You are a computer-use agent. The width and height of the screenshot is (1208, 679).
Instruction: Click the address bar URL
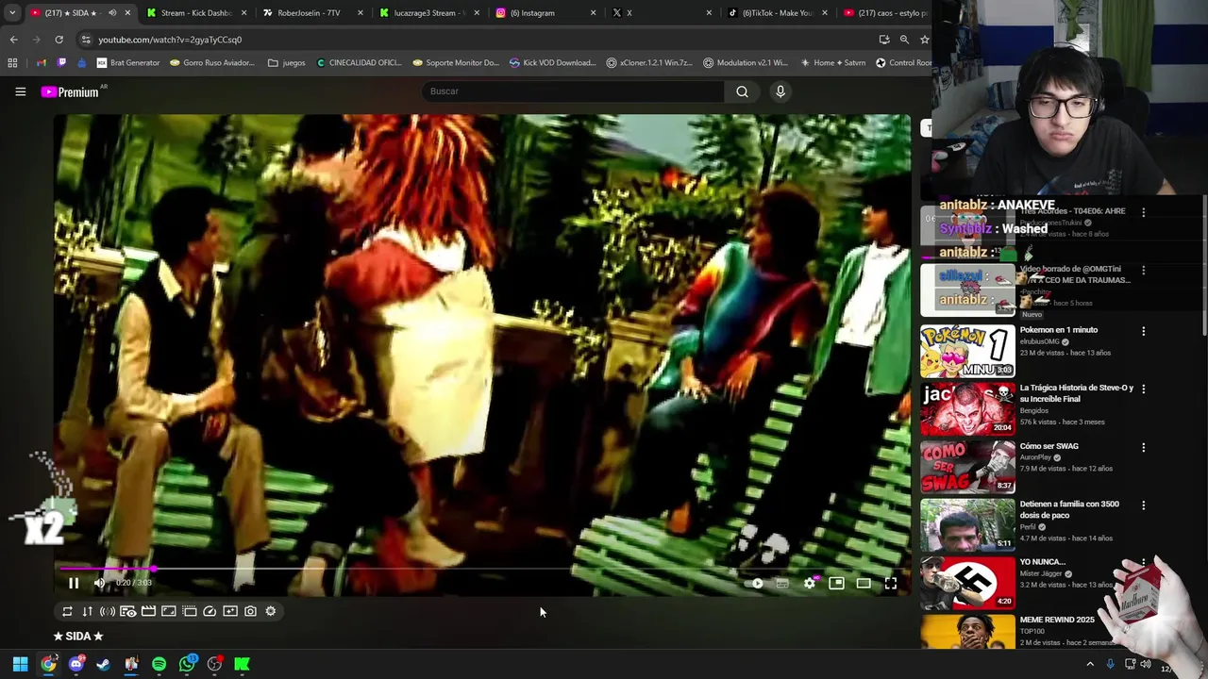point(170,40)
